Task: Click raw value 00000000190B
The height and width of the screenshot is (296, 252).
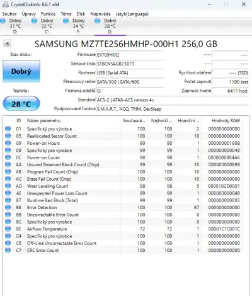Action: click(x=224, y=143)
